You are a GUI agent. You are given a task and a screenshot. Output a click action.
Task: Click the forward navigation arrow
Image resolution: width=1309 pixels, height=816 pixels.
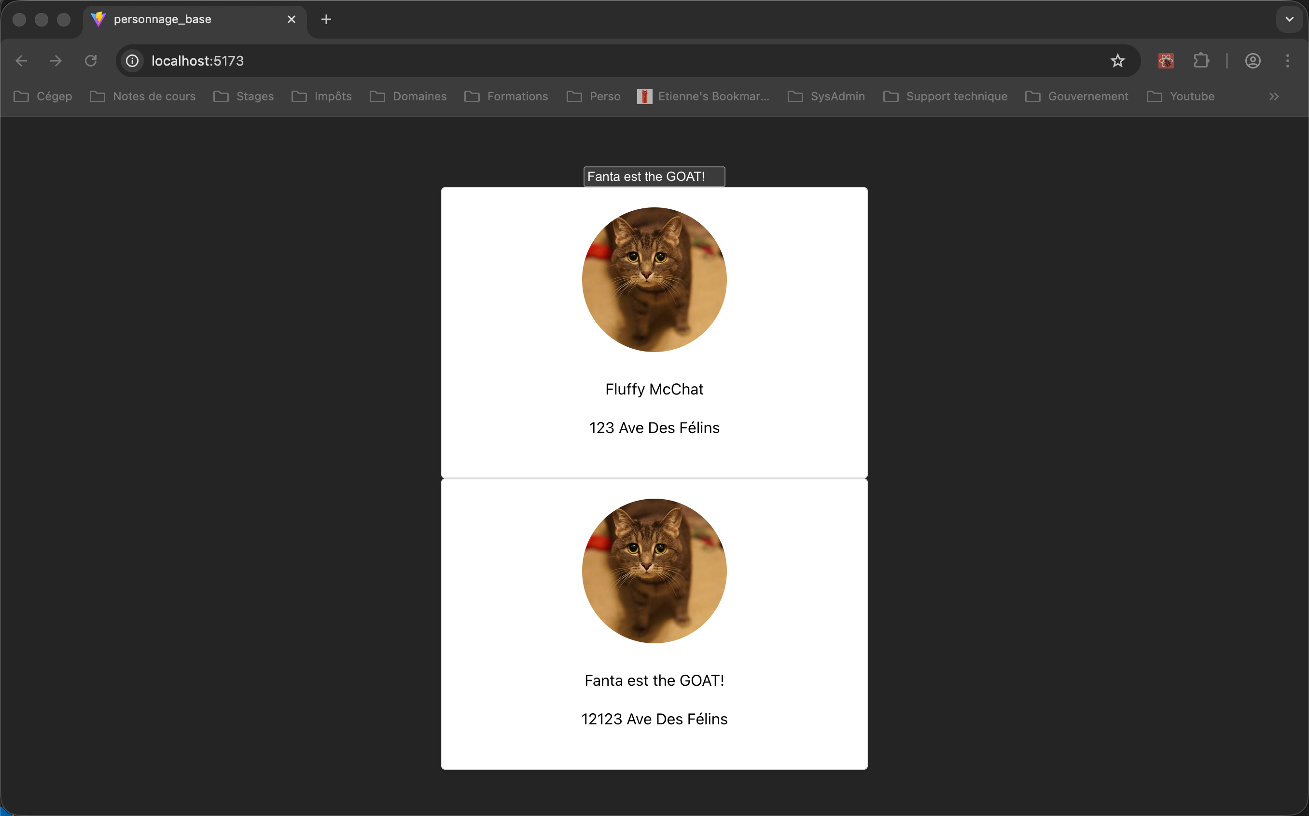coord(56,60)
